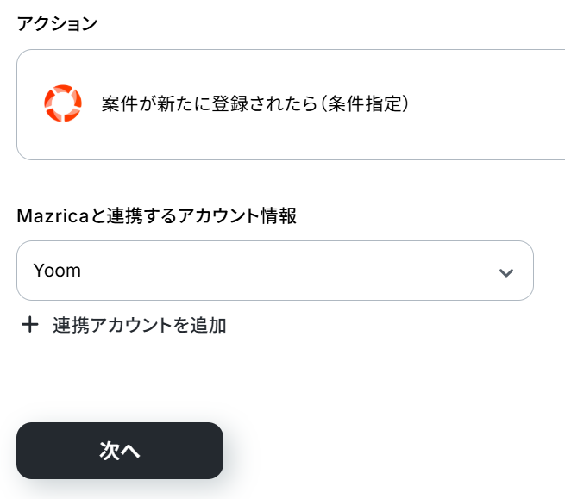Click the Mazrica app logo in action box
Image resolution: width=565 pixels, height=499 pixels.
[63, 104]
